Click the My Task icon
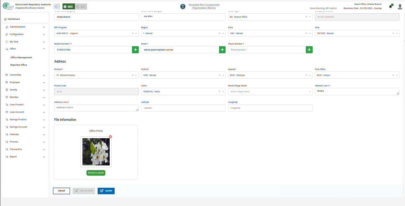Viewport: 405px width, 206px height. coord(7,42)
